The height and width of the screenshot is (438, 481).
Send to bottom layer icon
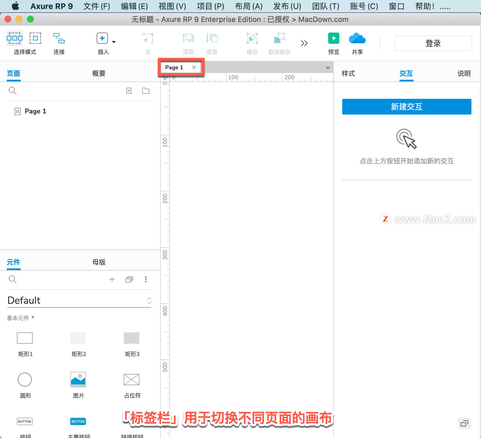212,38
